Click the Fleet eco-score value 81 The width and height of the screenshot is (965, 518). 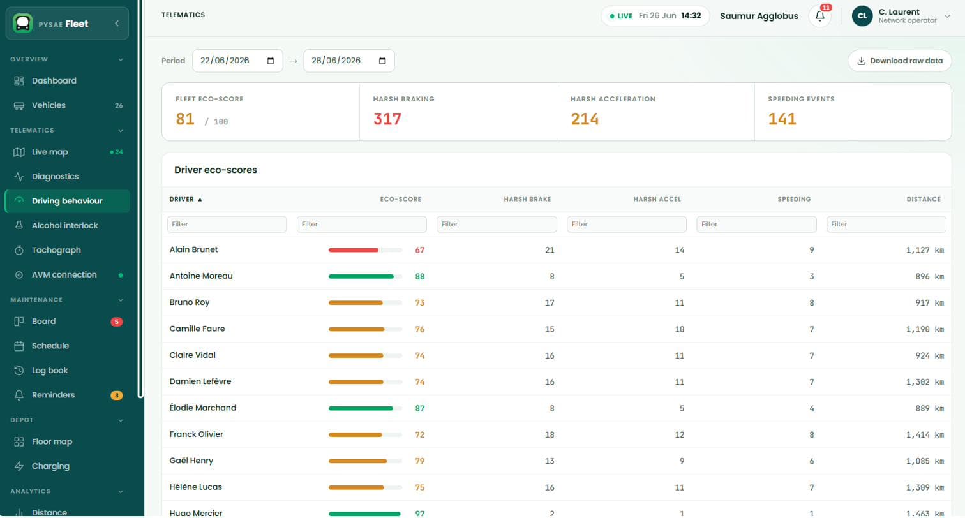pyautogui.click(x=185, y=119)
